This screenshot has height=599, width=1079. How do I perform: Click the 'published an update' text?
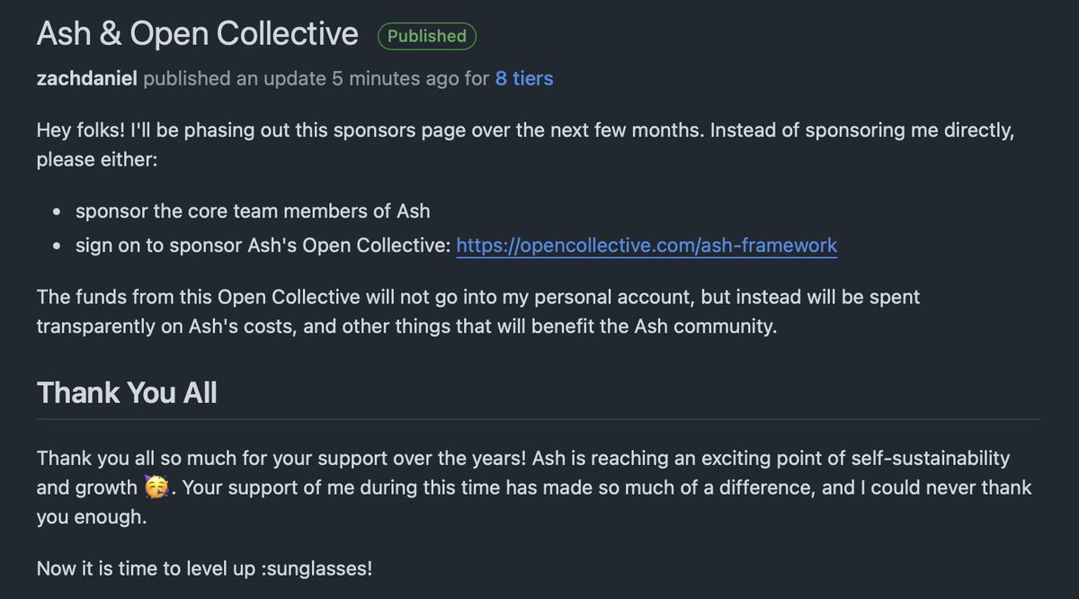(x=235, y=79)
